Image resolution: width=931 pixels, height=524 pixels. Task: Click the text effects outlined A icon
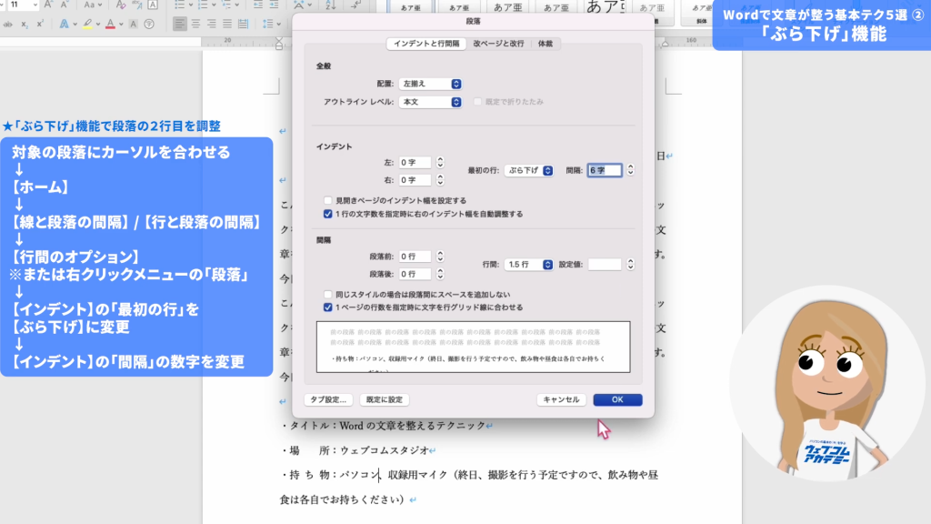[64, 24]
